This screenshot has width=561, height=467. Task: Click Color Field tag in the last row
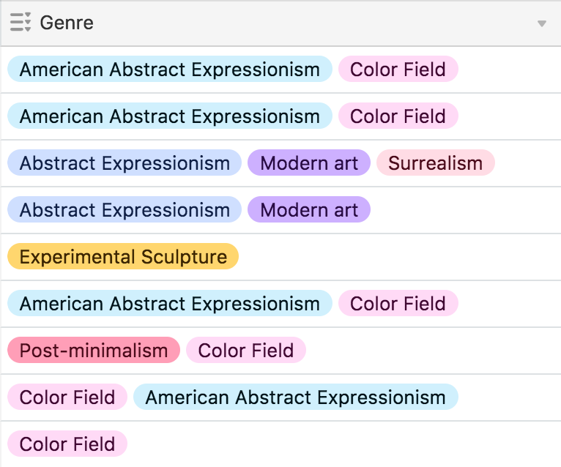pyautogui.click(x=67, y=444)
